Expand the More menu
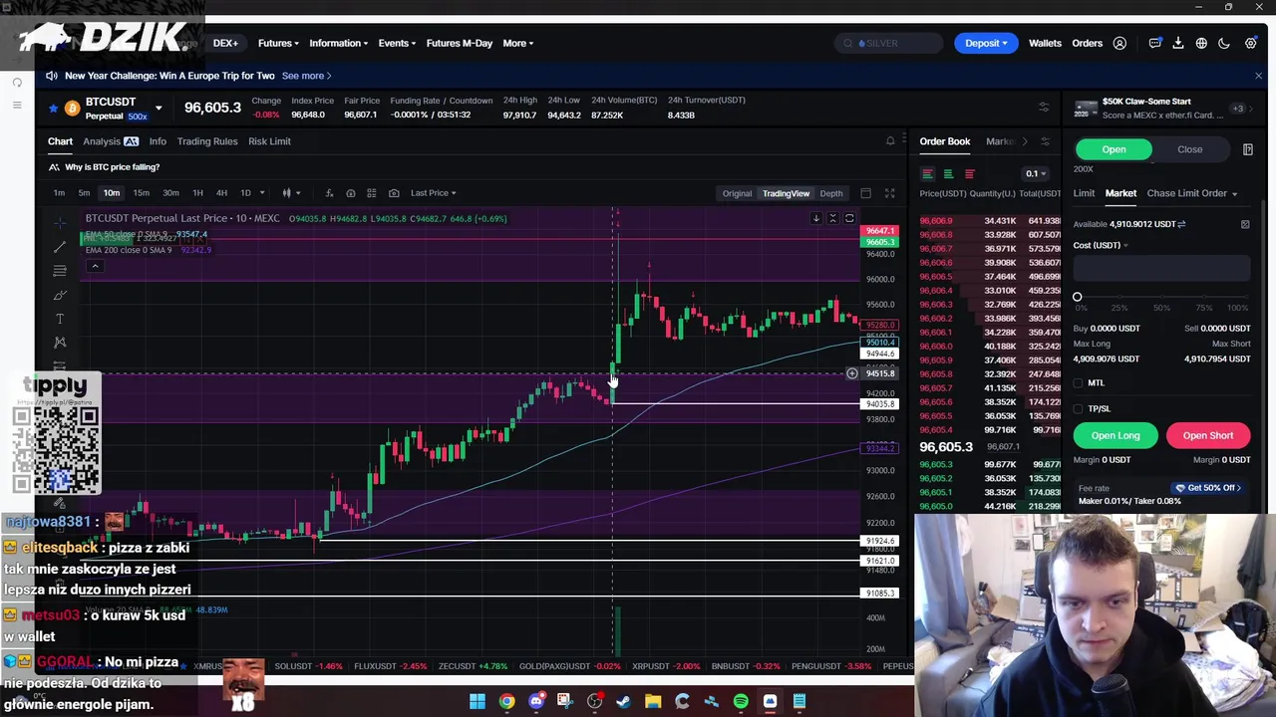 point(517,43)
